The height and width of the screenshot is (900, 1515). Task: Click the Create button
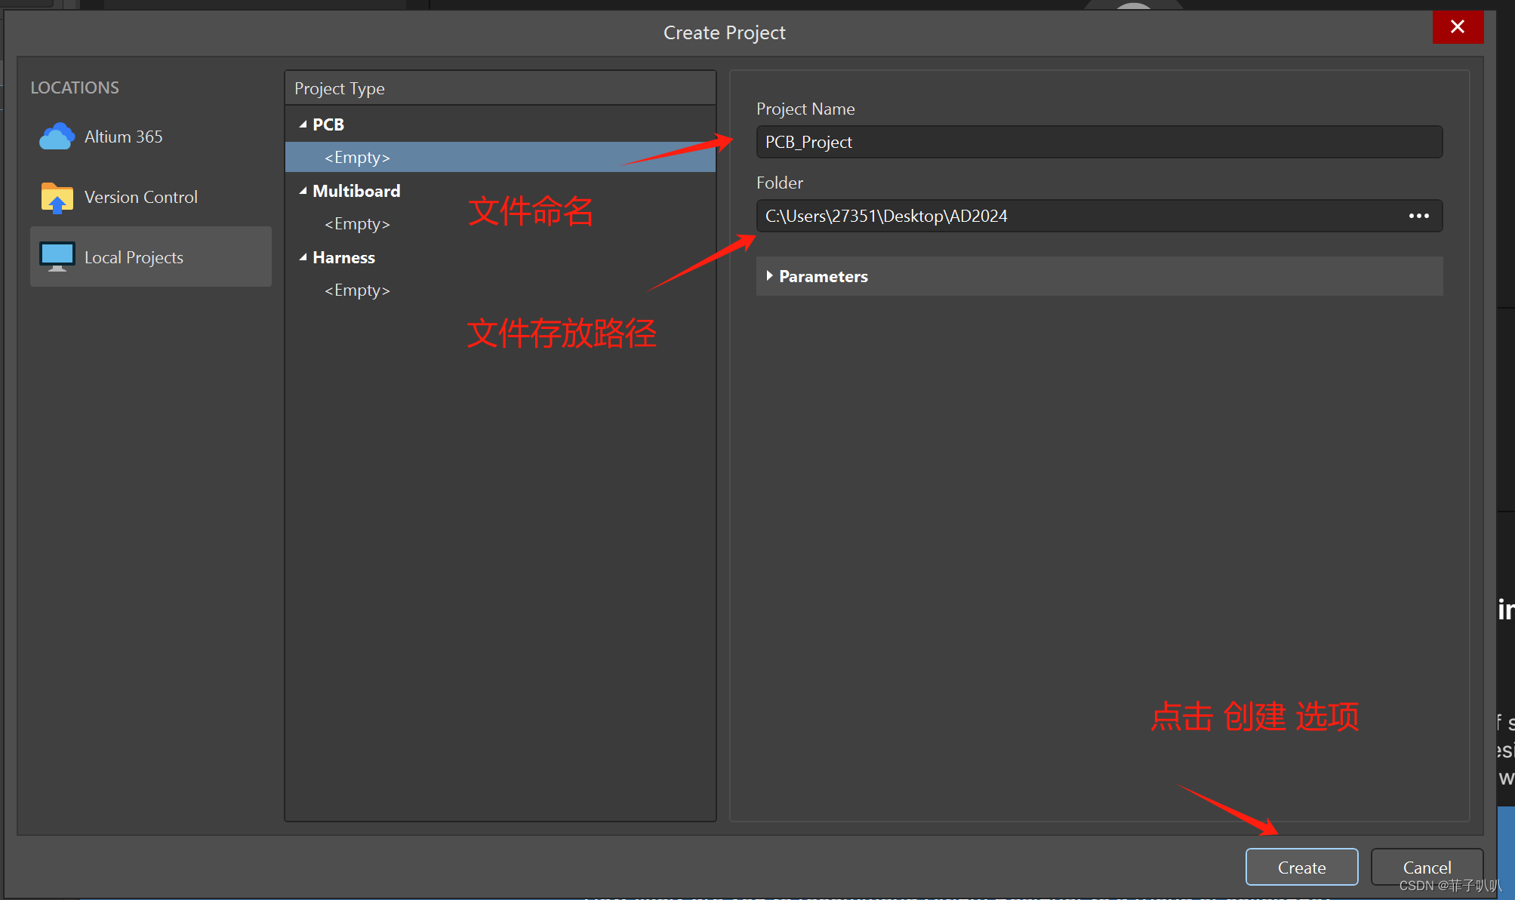coord(1301,868)
